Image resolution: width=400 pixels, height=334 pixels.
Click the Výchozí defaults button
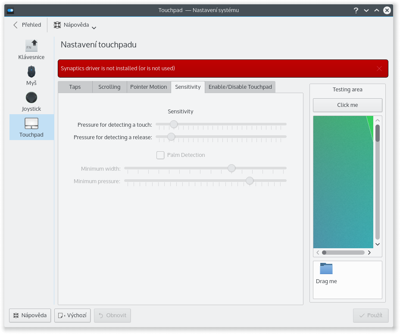[x=72, y=315]
